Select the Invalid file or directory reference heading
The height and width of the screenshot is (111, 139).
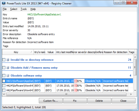(x=32, y=60)
